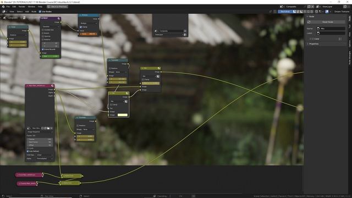Image resolution: width=352 pixels, height=198 pixels.
Task: Open the pale yellow color swatch on Mix node
Action: [x=123, y=115]
